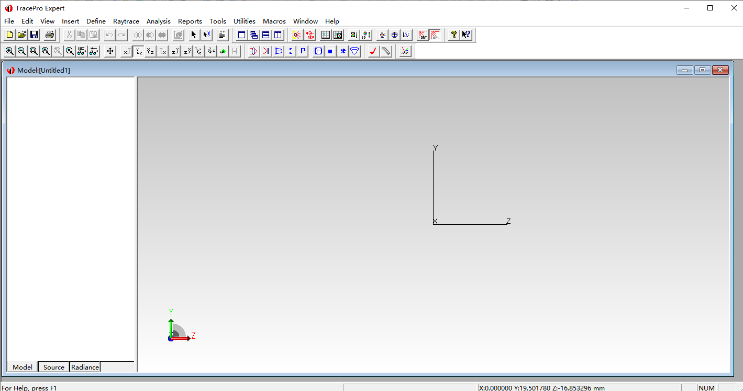Click the red checkmark icon
743x391 pixels.
tap(373, 51)
